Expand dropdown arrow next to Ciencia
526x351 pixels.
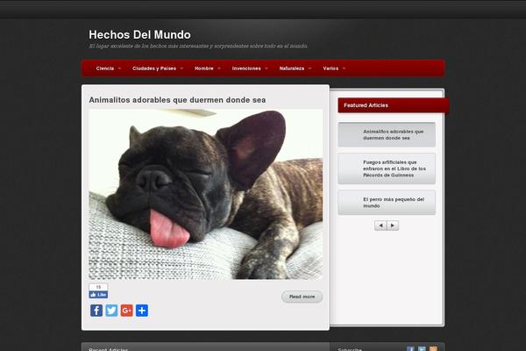click(119, 68)
